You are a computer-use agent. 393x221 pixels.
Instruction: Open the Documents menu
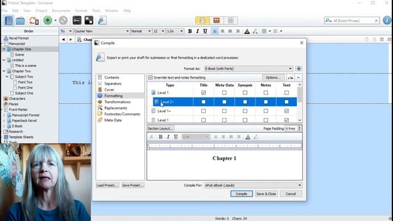(61, 10)
